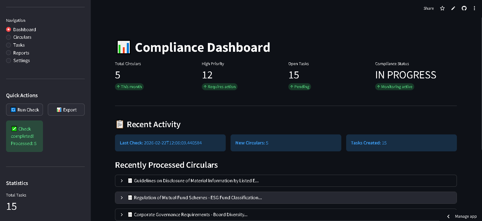Click the left arrow beside Manage app
The height and width of the screenshot is (221, 482).
448,216
